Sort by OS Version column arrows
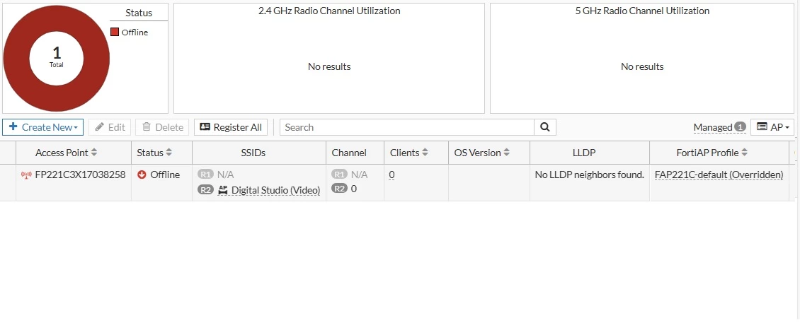This screenshot has height=325, width=800. coord(507,153)
